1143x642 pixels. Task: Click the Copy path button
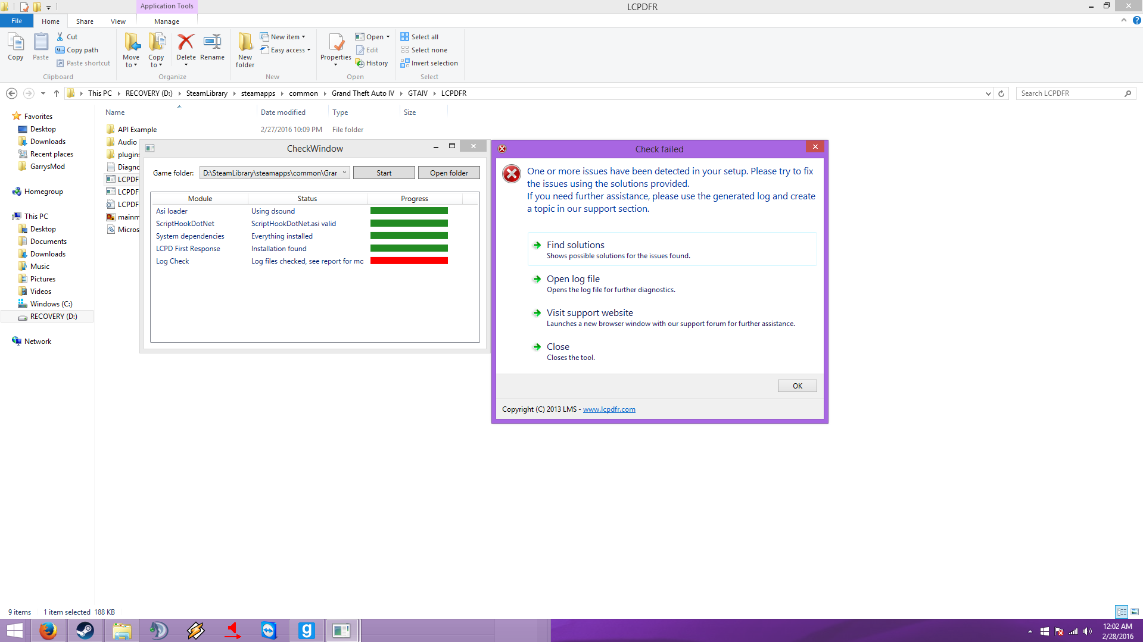coord(77,50)
